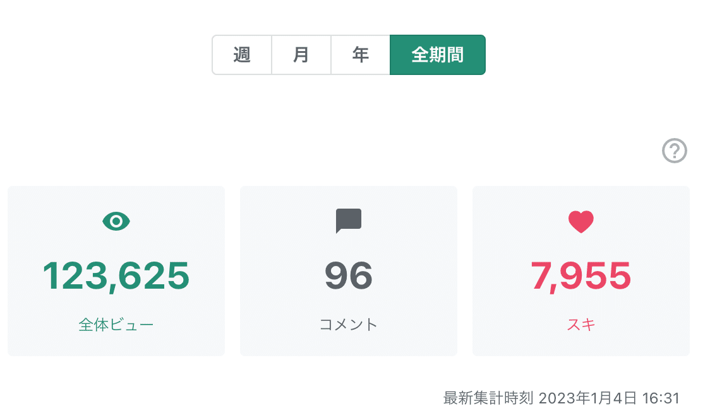
Task: Select the 全期間 tab
Action: click(437, 55)
